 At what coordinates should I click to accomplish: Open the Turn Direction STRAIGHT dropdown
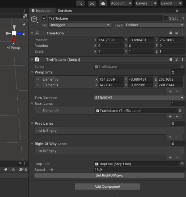tap(139, 98)
